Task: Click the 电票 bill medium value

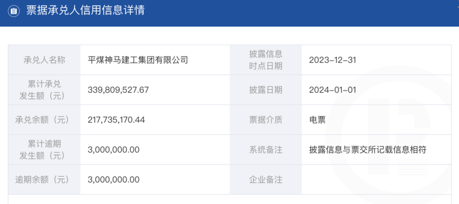Action: click(x=317, y=120)
